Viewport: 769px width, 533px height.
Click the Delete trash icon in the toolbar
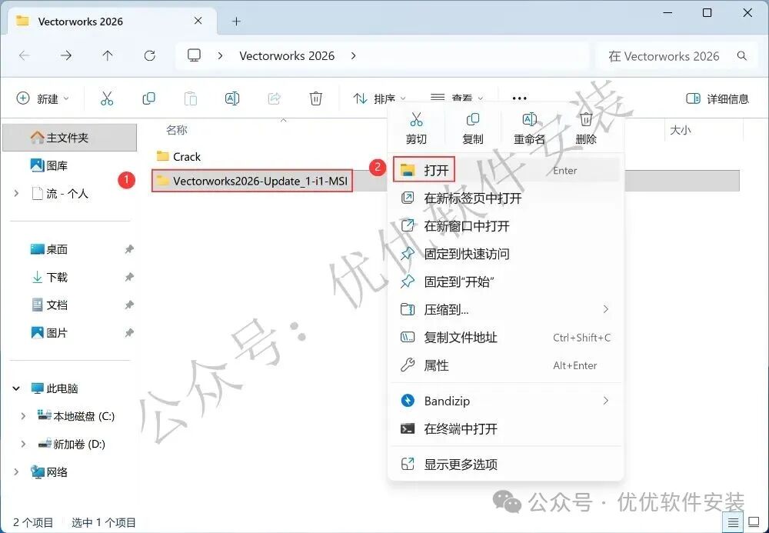[316, 98]
